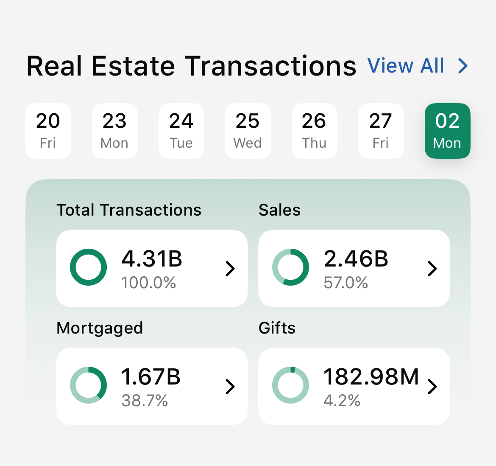The height and width of the screenshot is (466, 496).
Task: Click the Sales donut chart showing 57%
Action: coord(290,267)
